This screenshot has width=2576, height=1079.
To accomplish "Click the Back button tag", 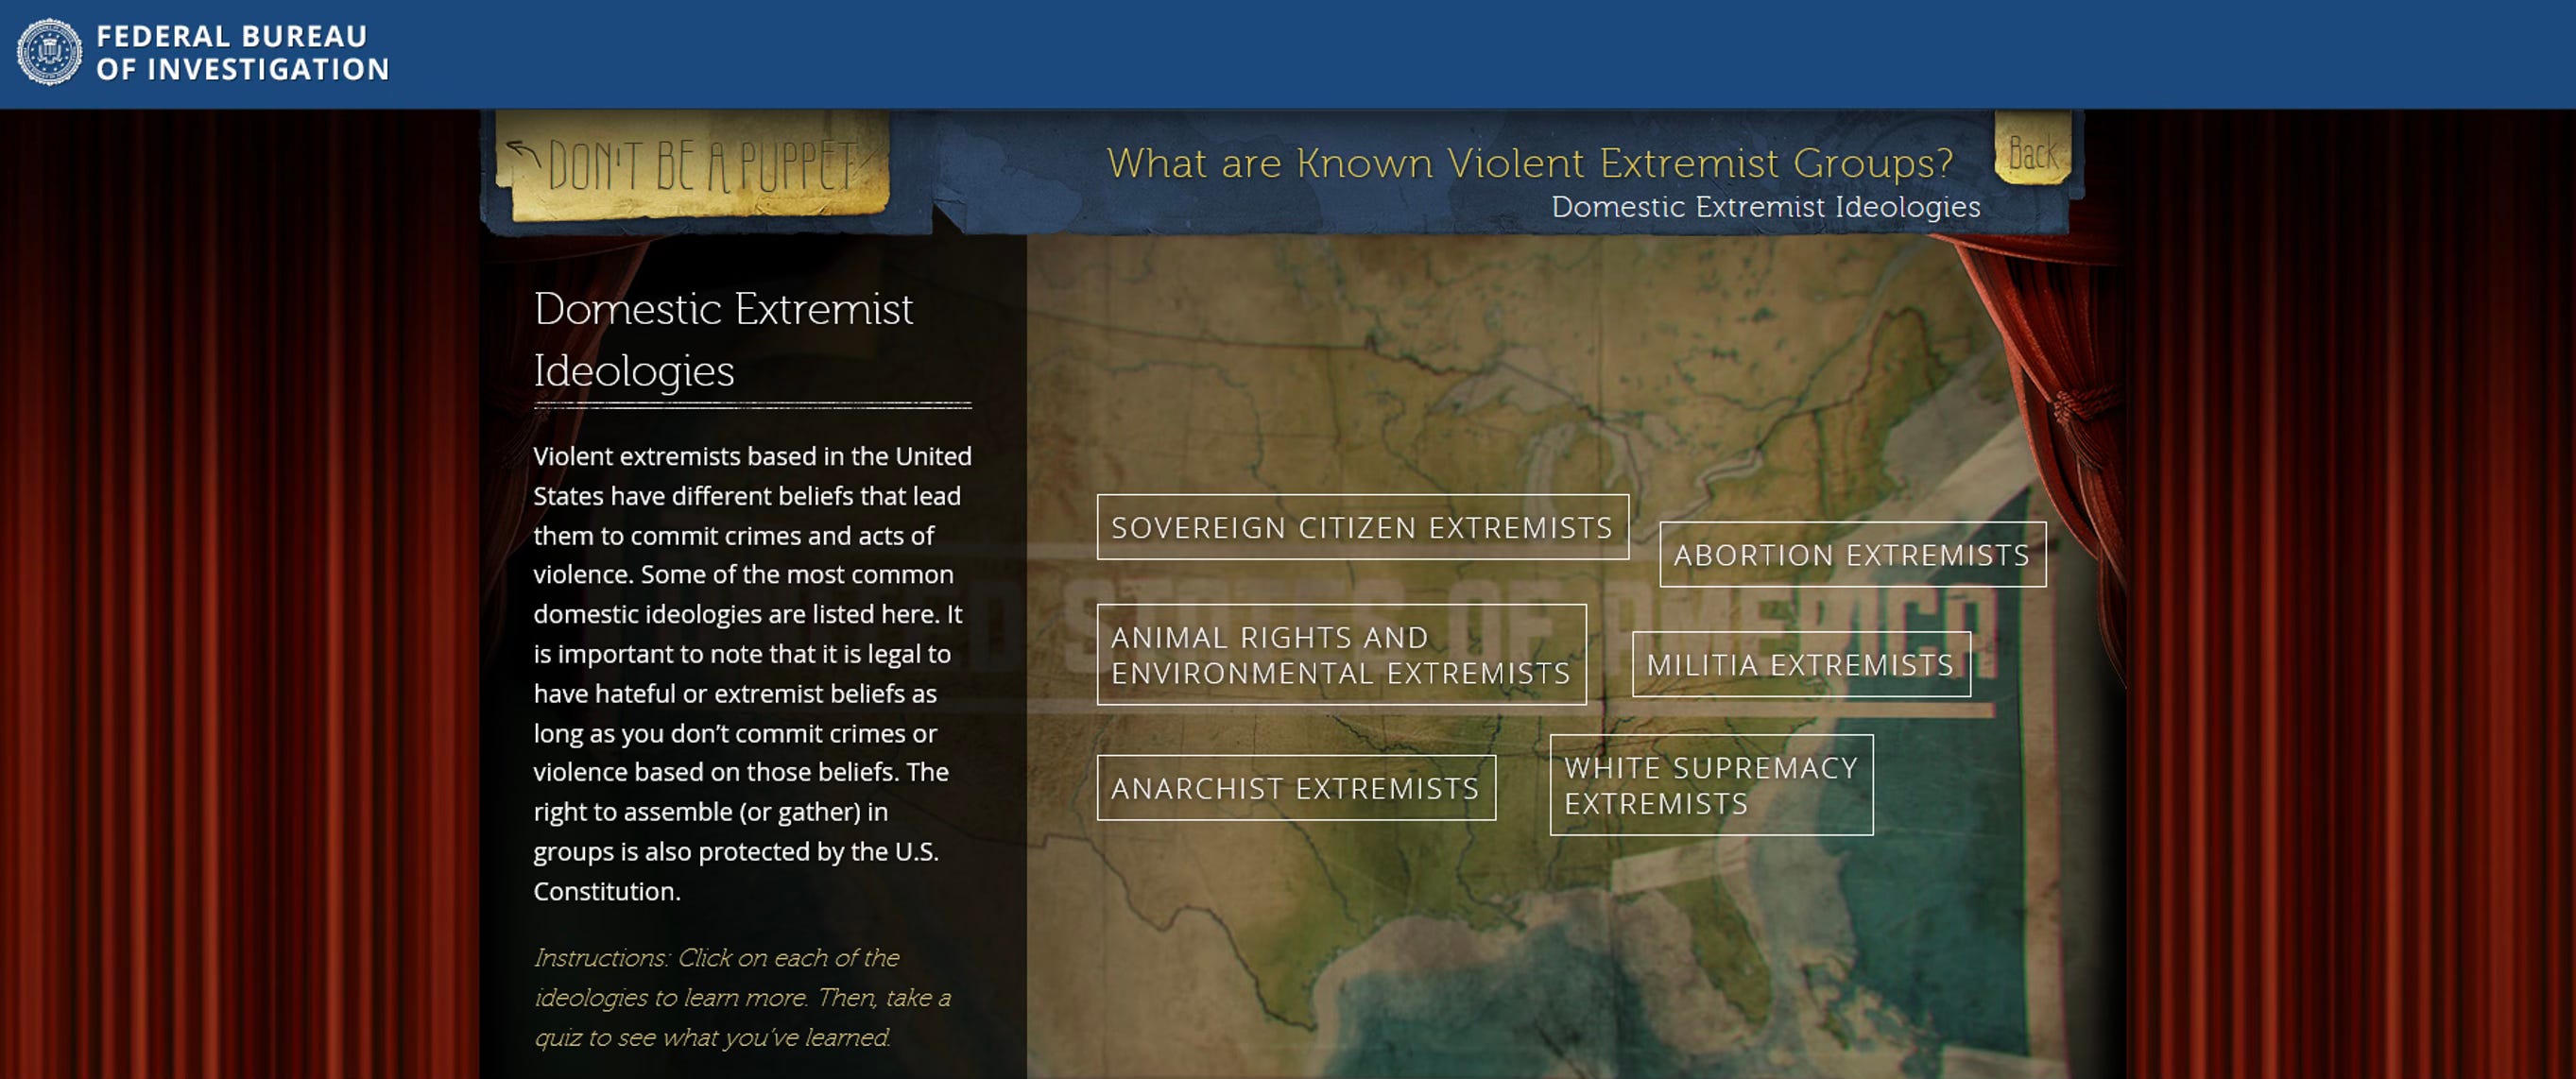I will coord(2032,150).
